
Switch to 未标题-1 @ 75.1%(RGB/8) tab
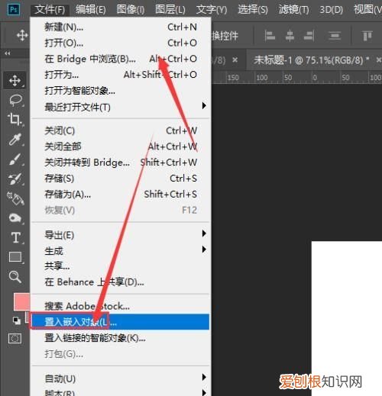tap(311, 60)
